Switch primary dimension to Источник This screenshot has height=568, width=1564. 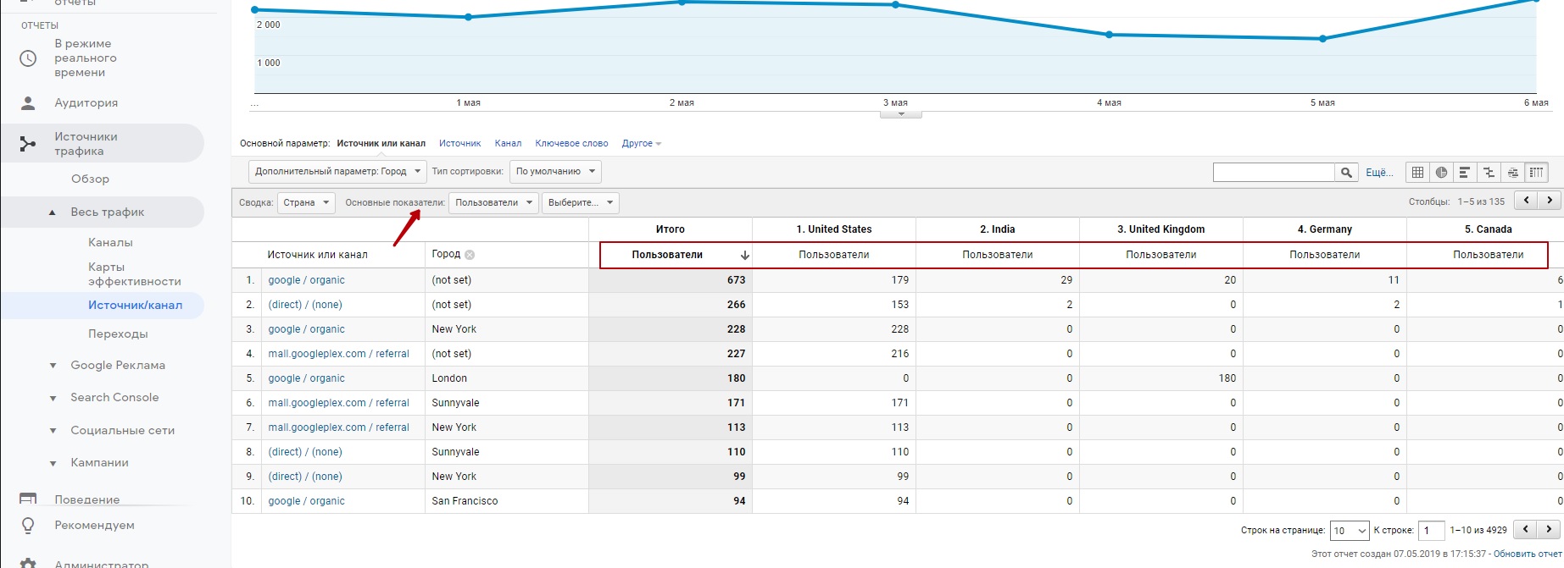tap(460, 144)
